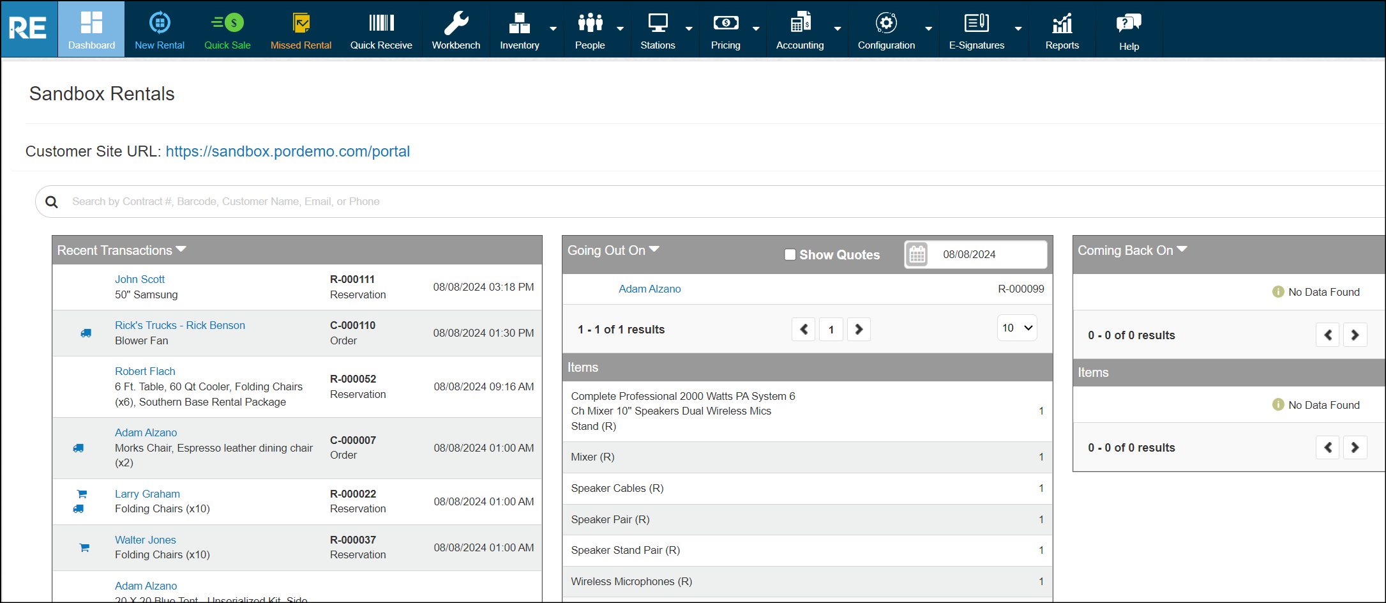Open the results-per-page dropdown showing 10
Screen dimensions: 1386x603
point(1016,328)
